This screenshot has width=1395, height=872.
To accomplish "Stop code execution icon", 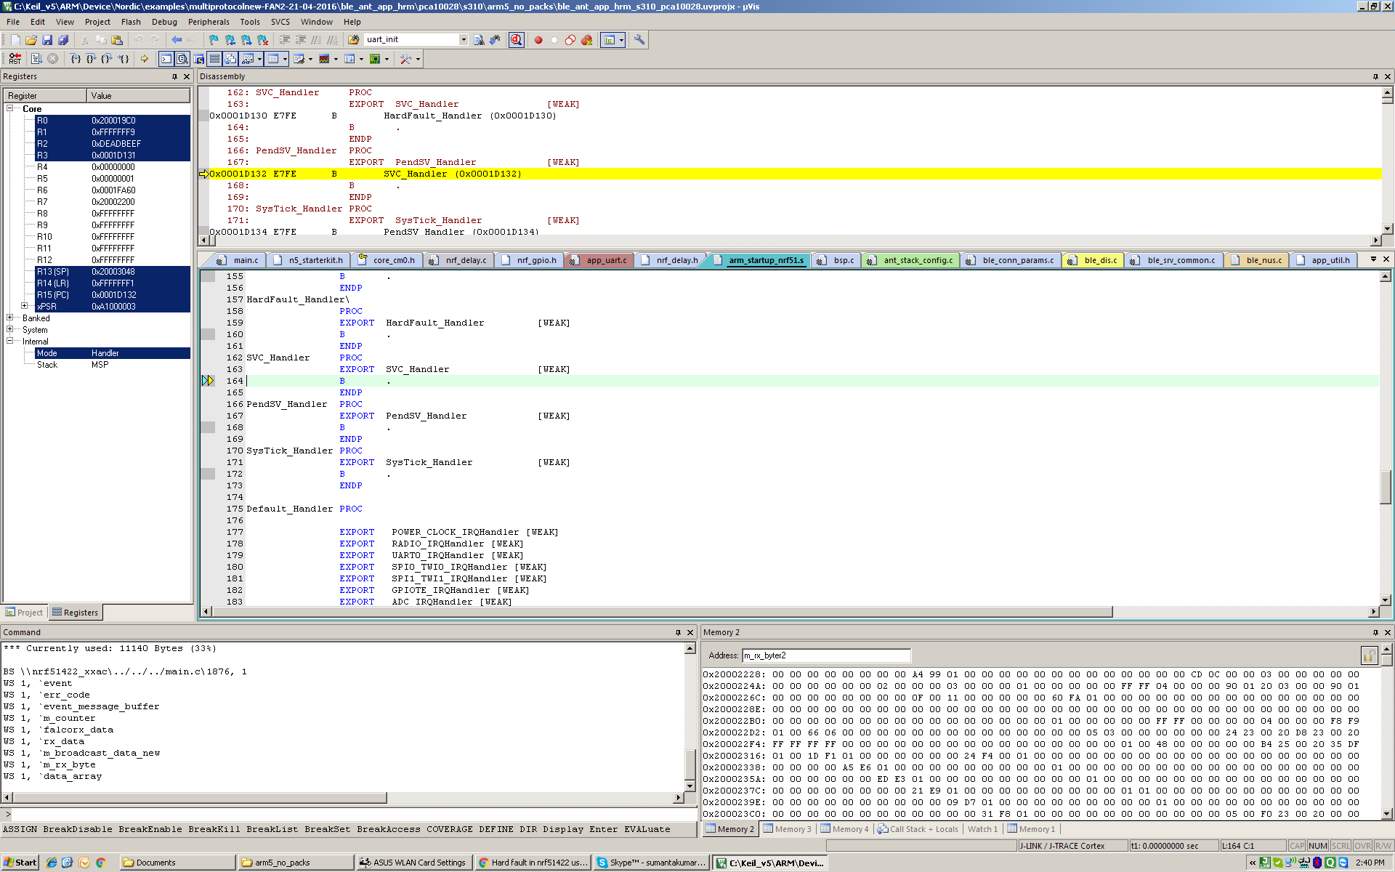I will (52, 59).
